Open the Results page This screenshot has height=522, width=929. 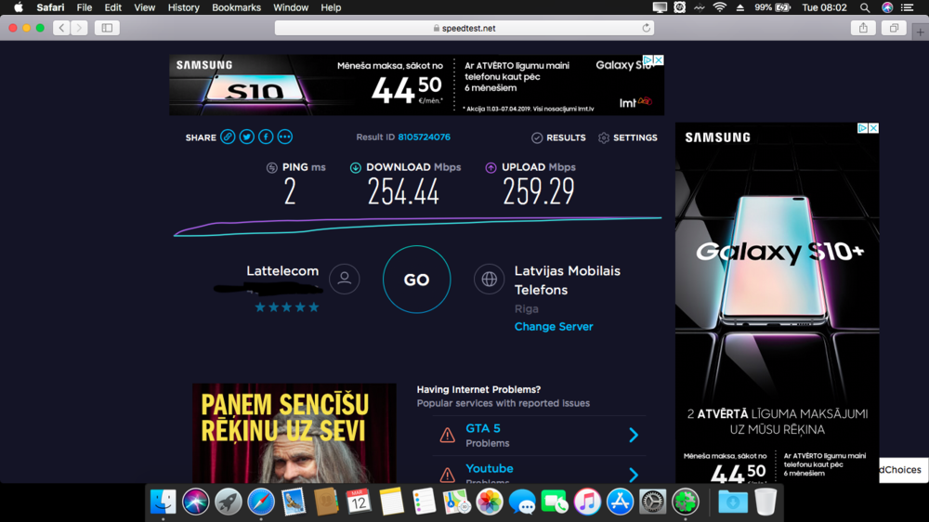tap(558, 137)
